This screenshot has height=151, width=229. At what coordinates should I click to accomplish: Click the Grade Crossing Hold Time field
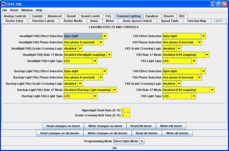[x=126, y=115]
